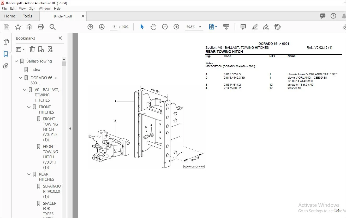
Task: Click part code 2.1475.006.2 in the table
Action: pos(232,88)
